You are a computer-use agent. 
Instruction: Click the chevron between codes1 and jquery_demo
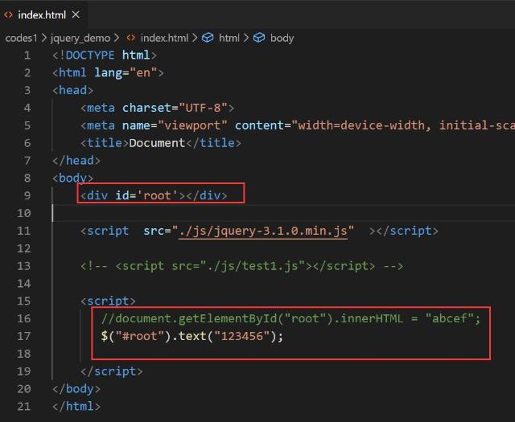tap(46, 38)
